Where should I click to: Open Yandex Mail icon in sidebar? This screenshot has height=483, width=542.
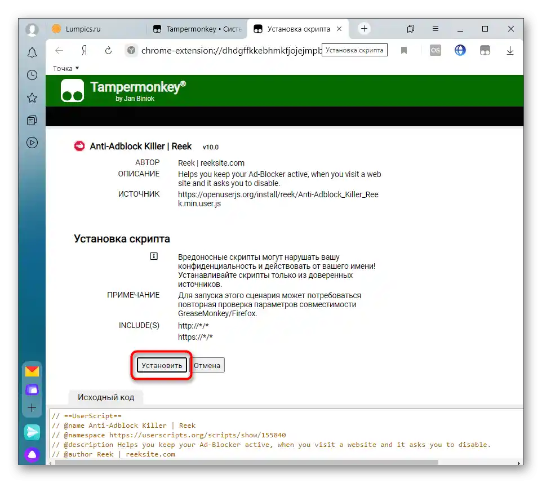[32, 371]
